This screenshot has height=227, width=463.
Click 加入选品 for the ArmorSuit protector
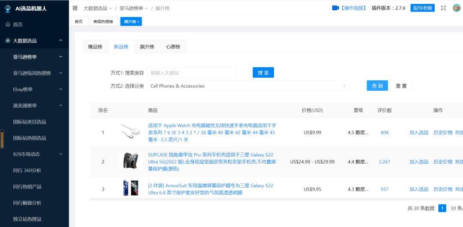coord(419,189)
